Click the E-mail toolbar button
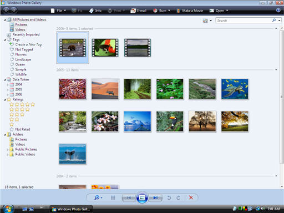The image size is (284, 213). click(139, 11)
